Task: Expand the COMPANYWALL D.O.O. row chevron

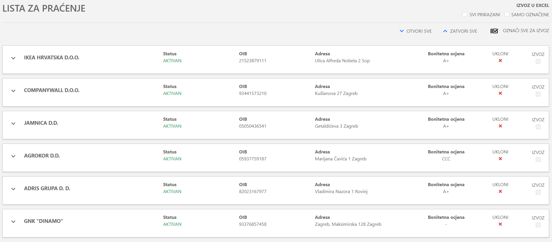Action: (13, 91)
